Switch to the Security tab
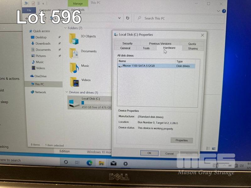251x188 pixels. tap(127, 44)
